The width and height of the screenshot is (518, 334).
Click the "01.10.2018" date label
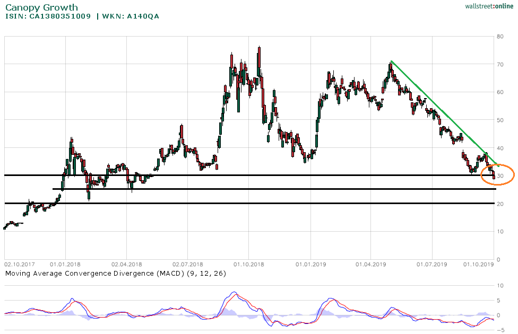click(248, 265)
